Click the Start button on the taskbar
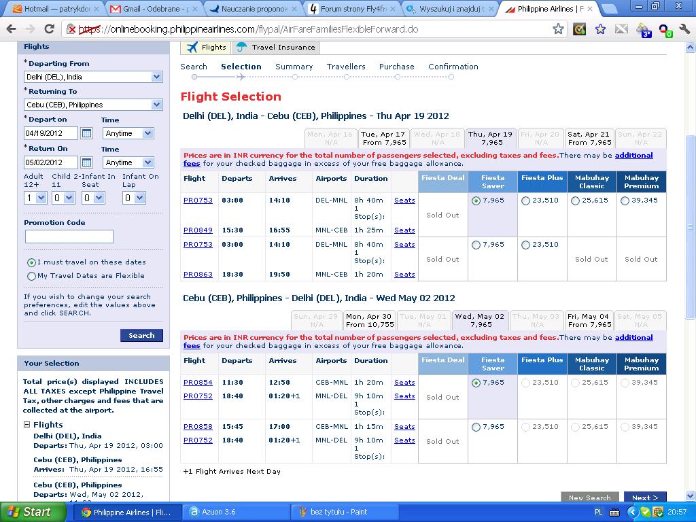This screenshot has width=696, height=522. (x=31, y=512)
